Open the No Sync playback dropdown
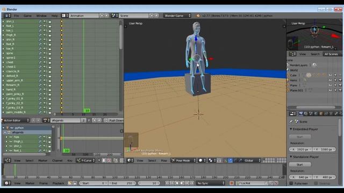Viewport: 344px width, 193px height. [x=210, y=183]
